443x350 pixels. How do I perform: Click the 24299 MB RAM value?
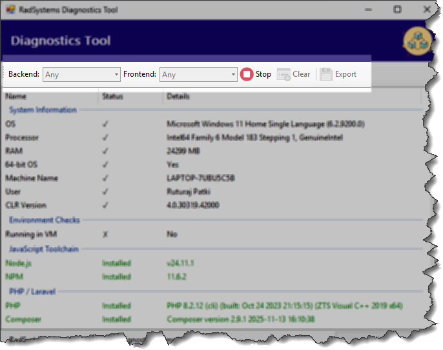183,151
